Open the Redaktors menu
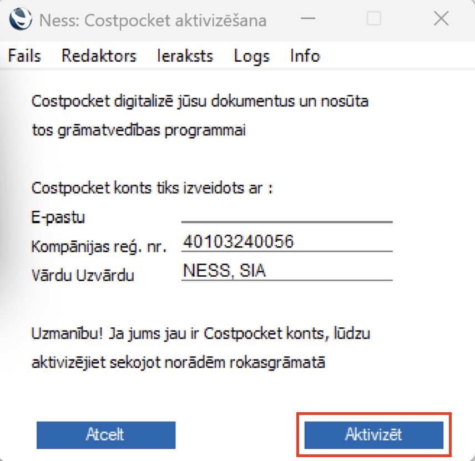Image resolution: width=475 pixels, height=461 pixels. (99, 56)
